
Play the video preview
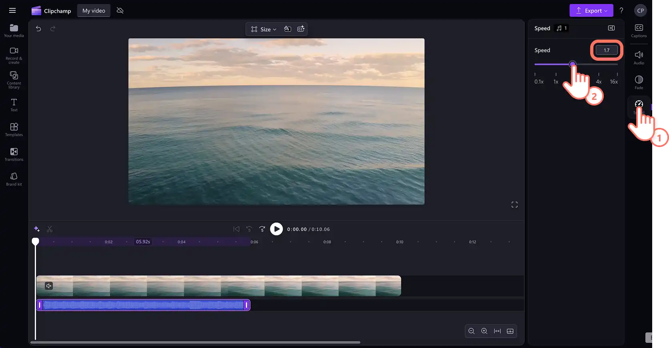click(x=276, y=229)
